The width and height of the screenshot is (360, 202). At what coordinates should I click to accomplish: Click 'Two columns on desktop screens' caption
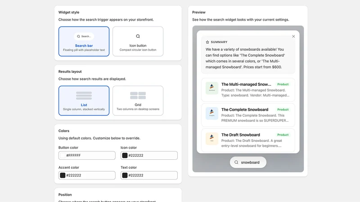click(138, 109)
